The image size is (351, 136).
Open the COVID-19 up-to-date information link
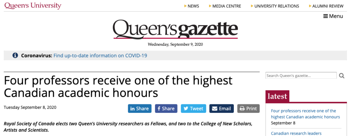click(x=100, y=56)
